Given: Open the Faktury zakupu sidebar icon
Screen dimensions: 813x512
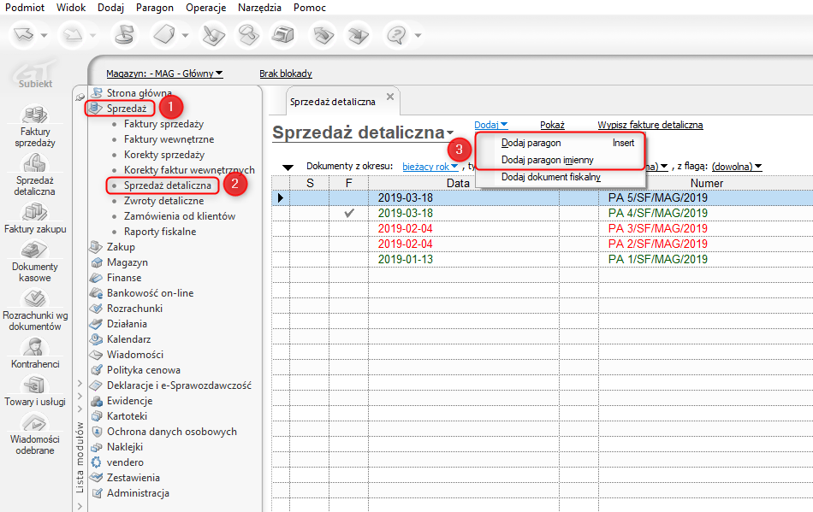Looking at the screenshot, I should coord(35,212).
